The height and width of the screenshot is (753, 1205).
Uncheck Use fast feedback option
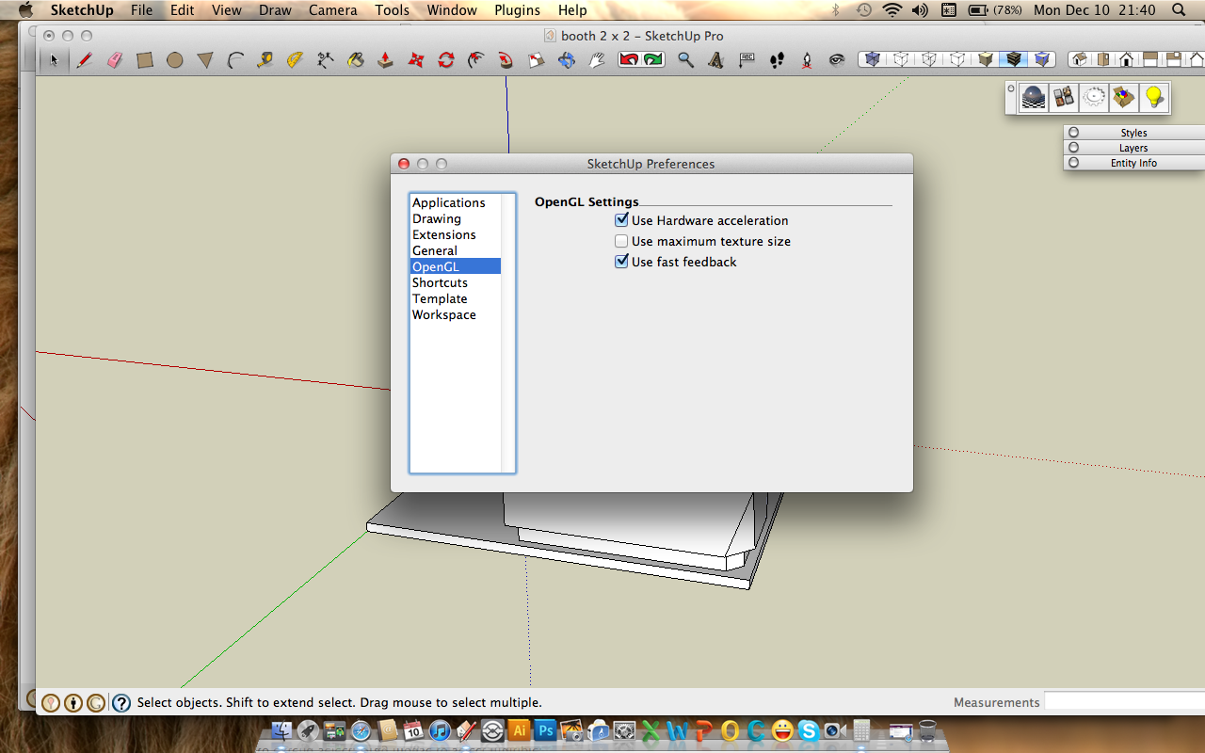[621, 262]
